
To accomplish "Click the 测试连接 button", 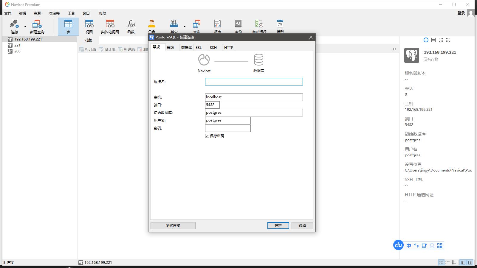I will pos(173,225).
